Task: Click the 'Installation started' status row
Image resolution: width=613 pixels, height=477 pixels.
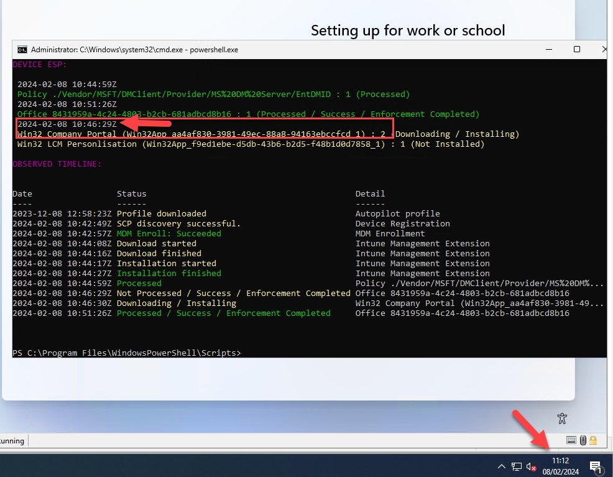Action: click(167, 264)
